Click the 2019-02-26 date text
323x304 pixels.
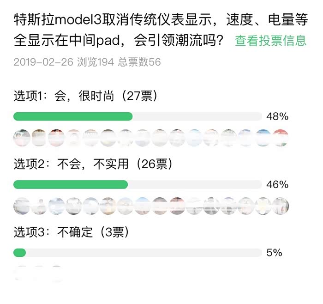tap(43, 62)
